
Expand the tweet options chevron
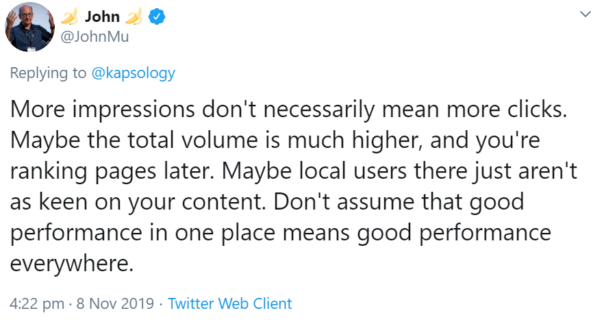click(585, 14)
